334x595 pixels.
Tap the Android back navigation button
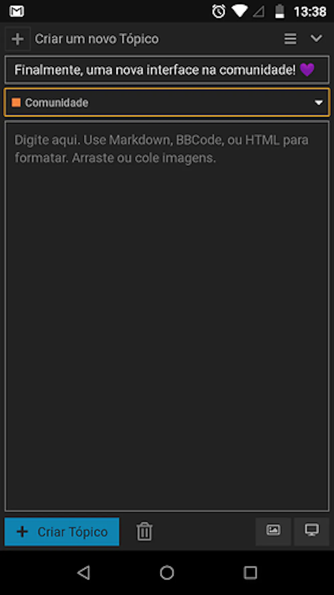pos(83,573)
